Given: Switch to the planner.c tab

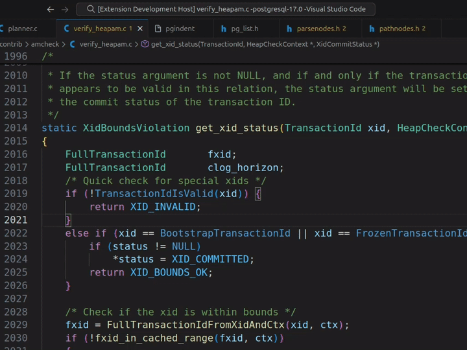Looking at the screenshot, I should [x=22, y=29].
